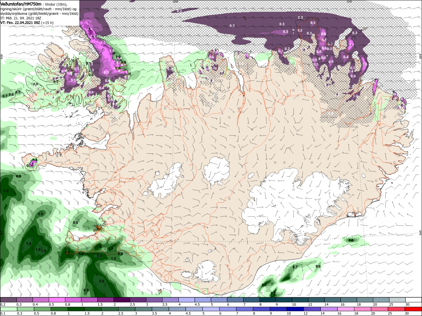422x316 pixels.
Task: Click the white snow swatch at 30
Action: (413, 300)
